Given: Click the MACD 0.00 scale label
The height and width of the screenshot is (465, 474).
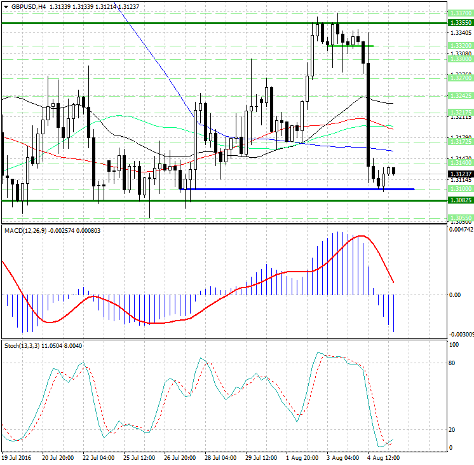Looking at the screenshot, I should coord(455,295).
